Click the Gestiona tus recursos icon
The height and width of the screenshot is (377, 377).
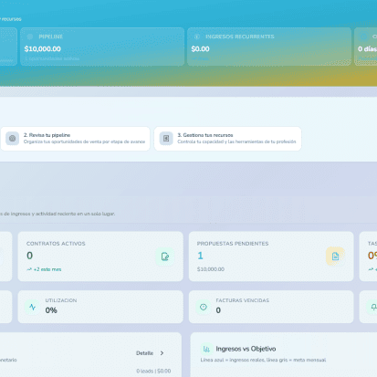pyautogui.click(x=166, y=139)
